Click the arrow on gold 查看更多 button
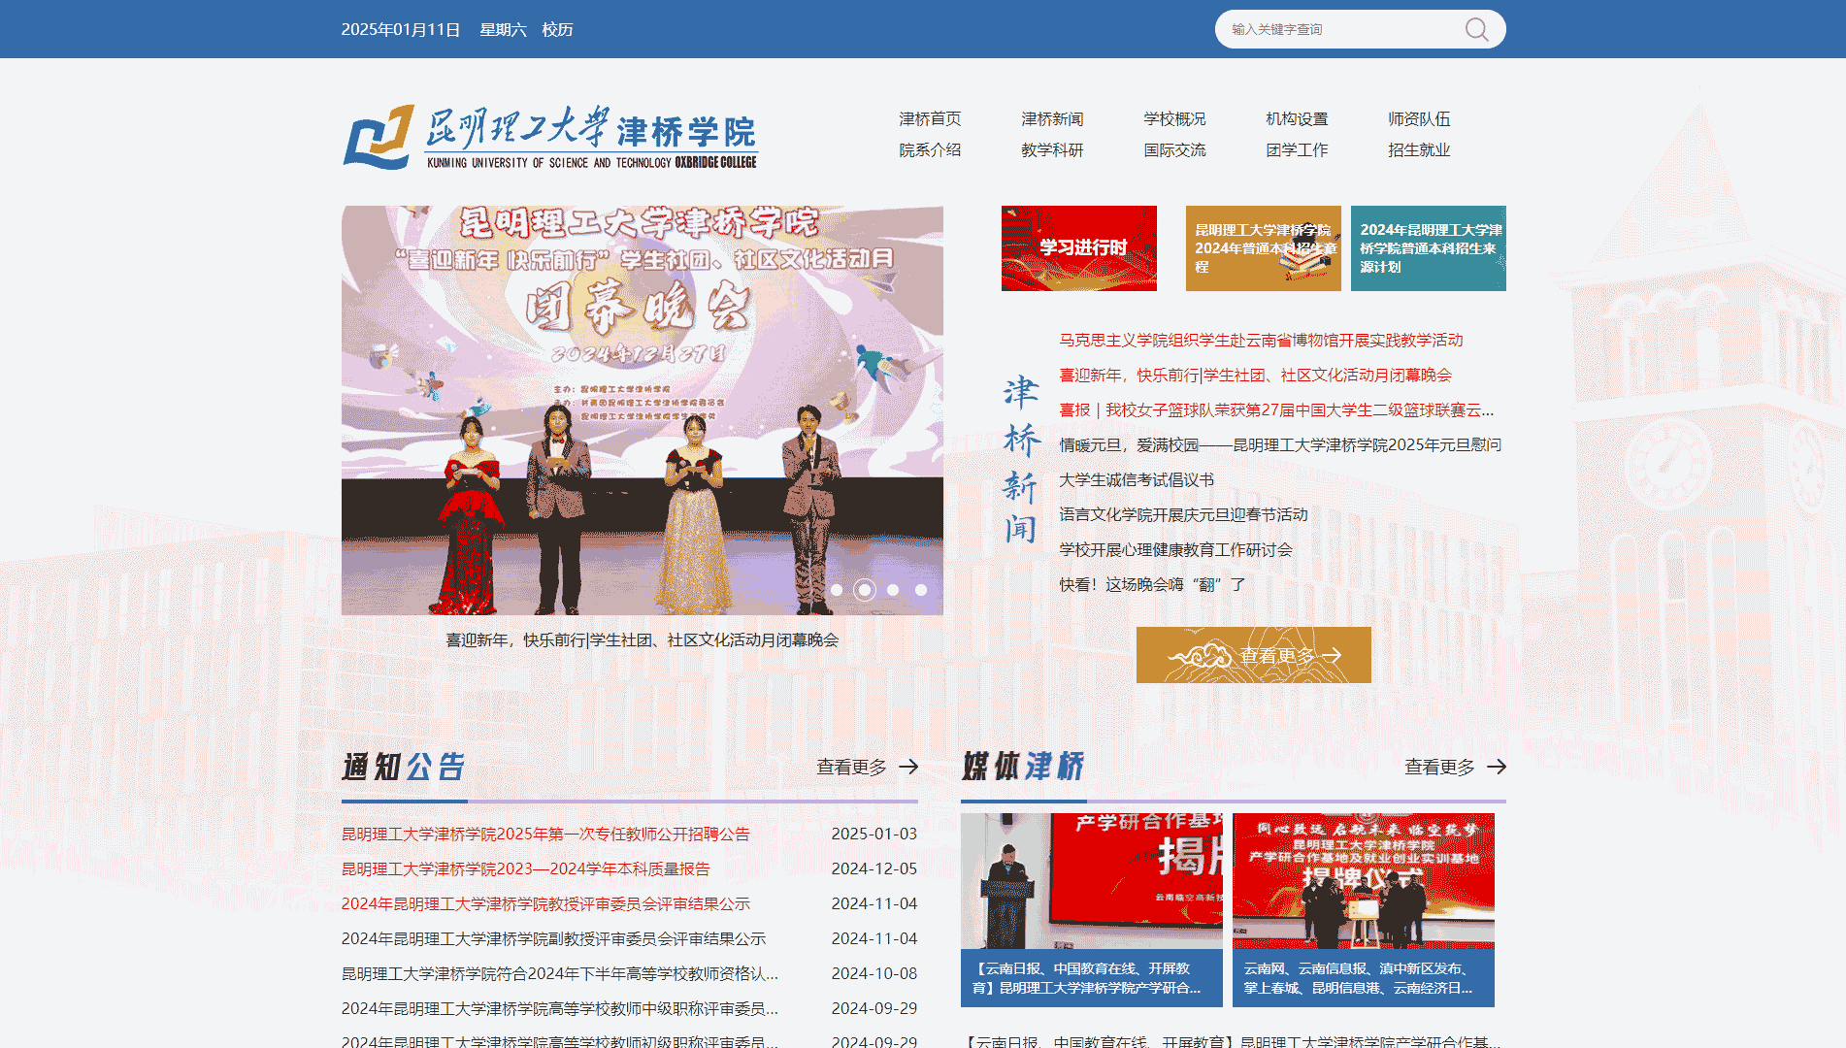This screenshot has height=1048, width=1846. [1332, 656]
